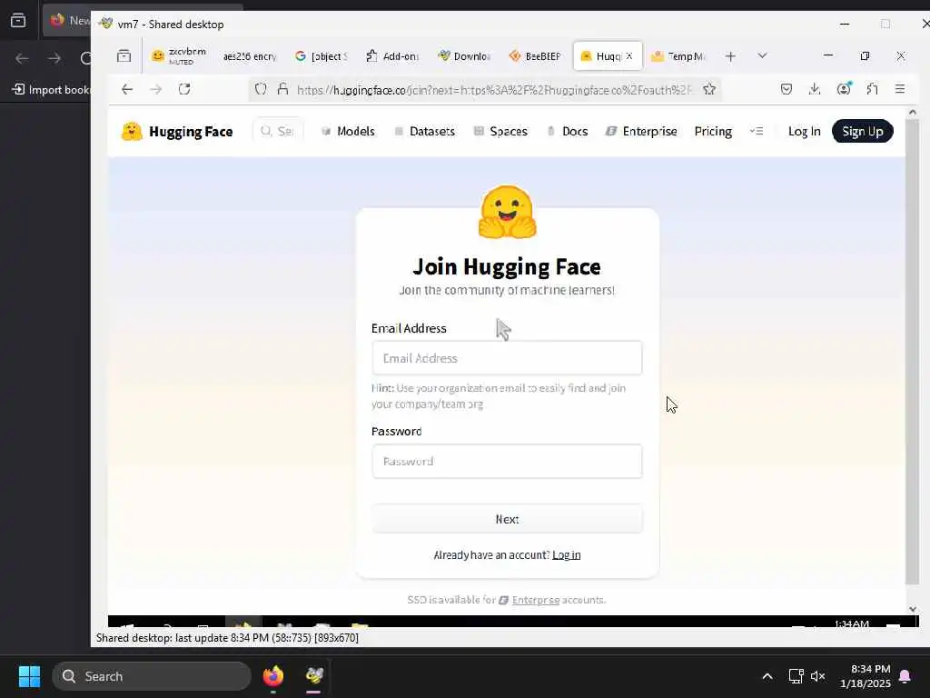Click back arrow in background Firefox window
This screenshot has height=698, width=930.
tap(22, 58)
